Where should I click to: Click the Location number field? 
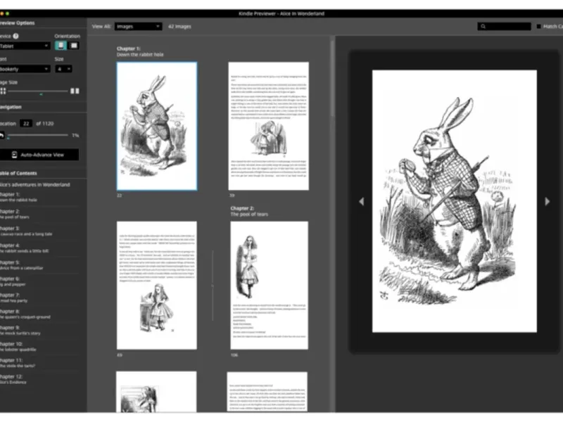click(26, 124)
